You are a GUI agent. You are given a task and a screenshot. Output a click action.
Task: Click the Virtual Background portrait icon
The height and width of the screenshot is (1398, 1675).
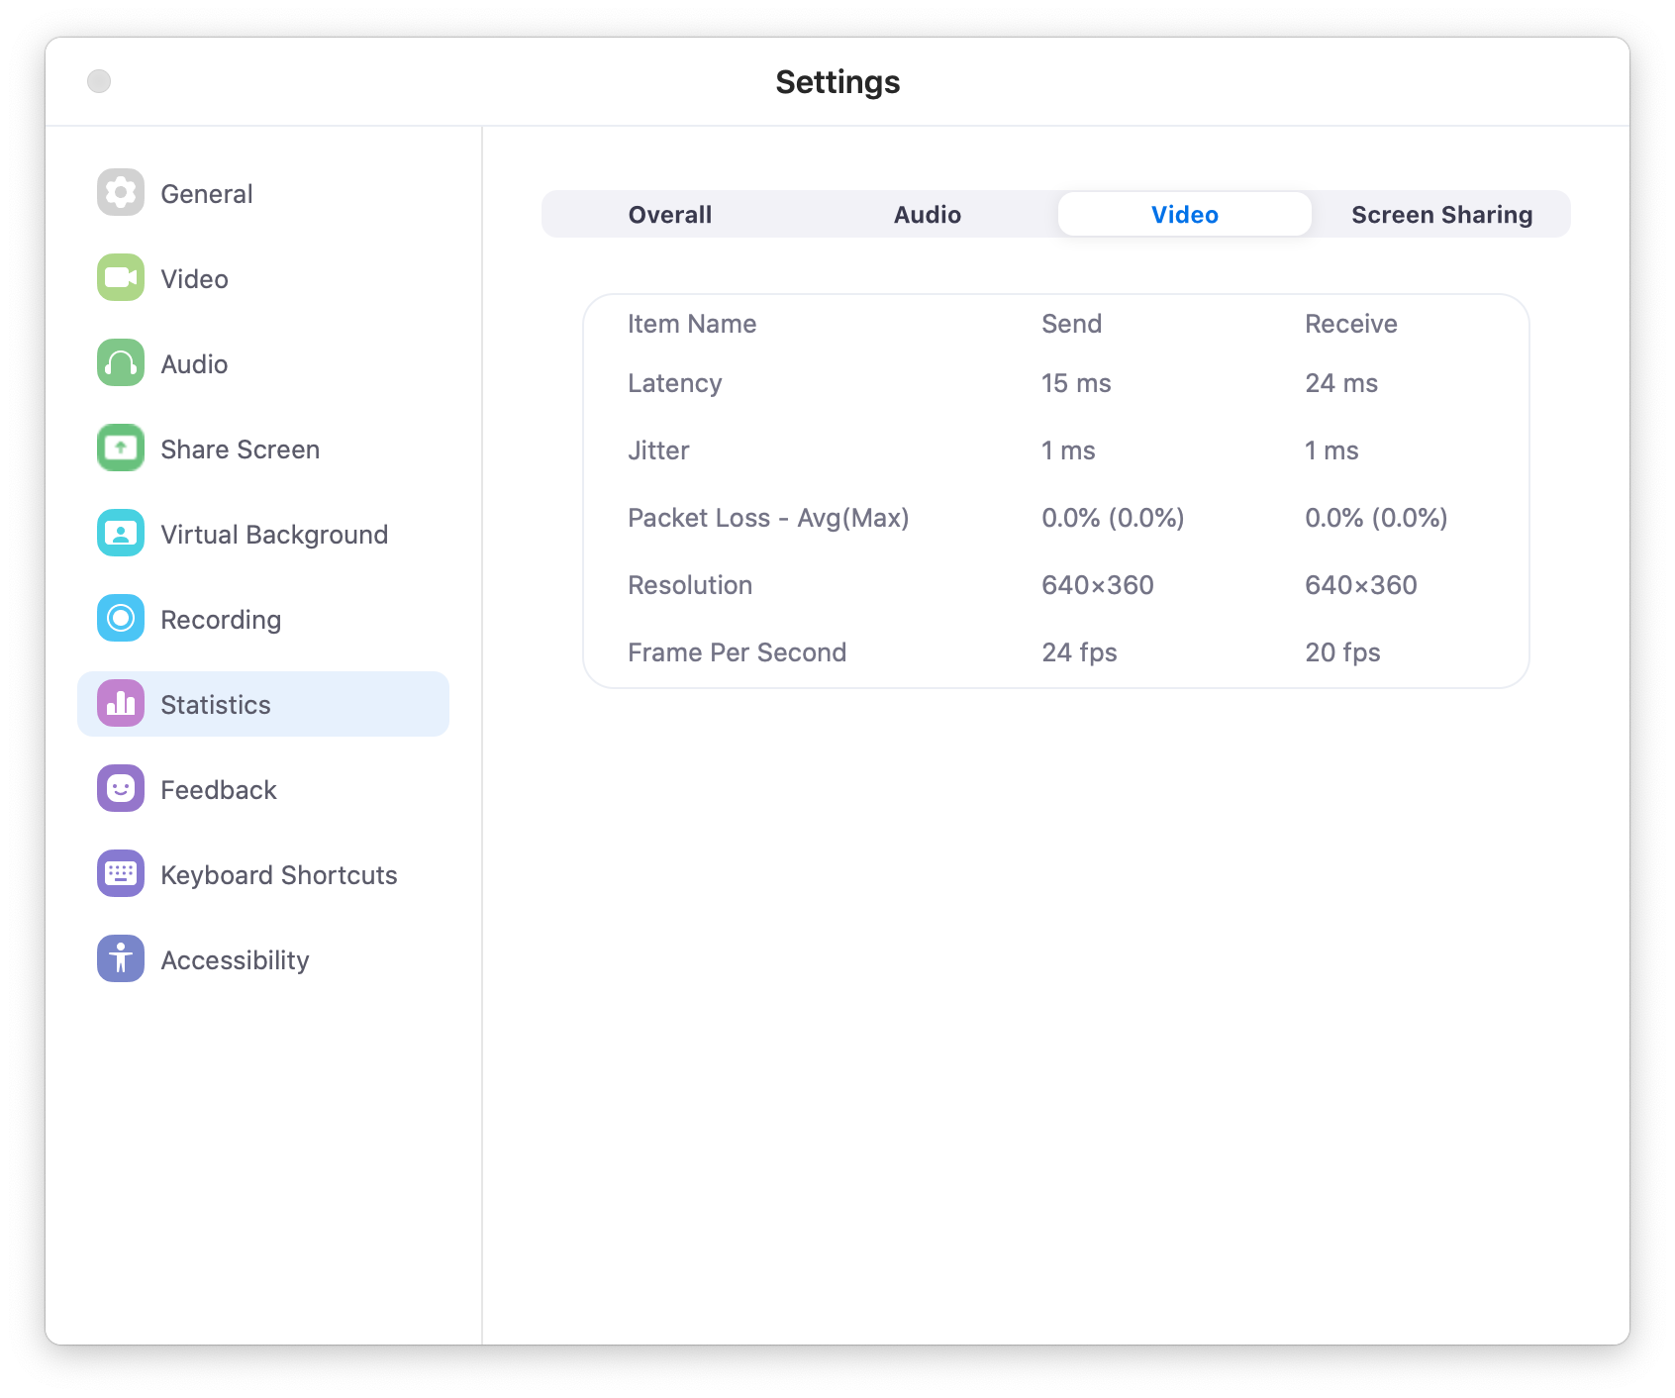121,533
